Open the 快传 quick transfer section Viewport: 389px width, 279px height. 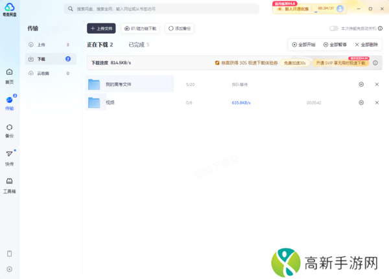9,157
